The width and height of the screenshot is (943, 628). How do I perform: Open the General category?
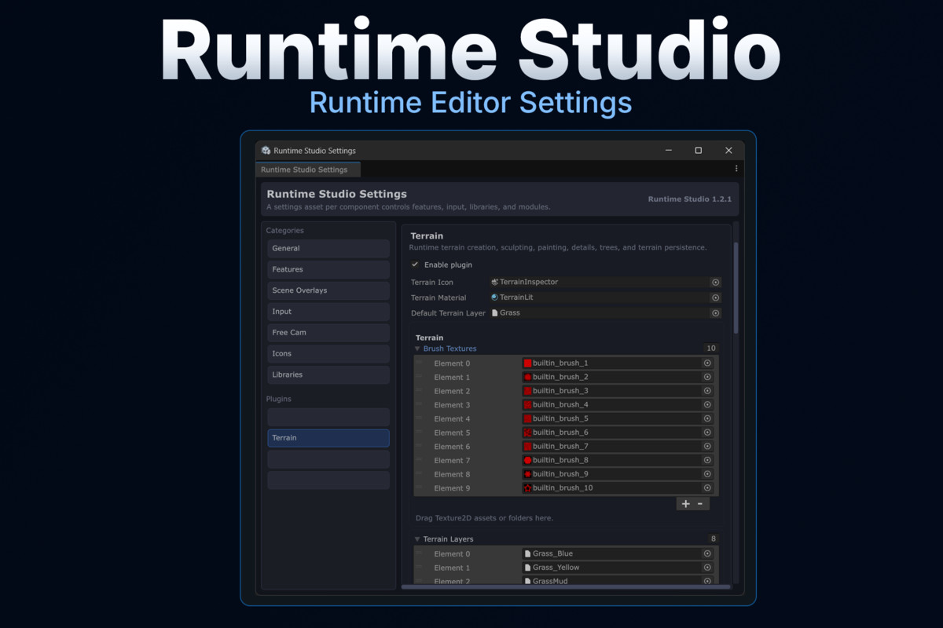click(328, 248)
